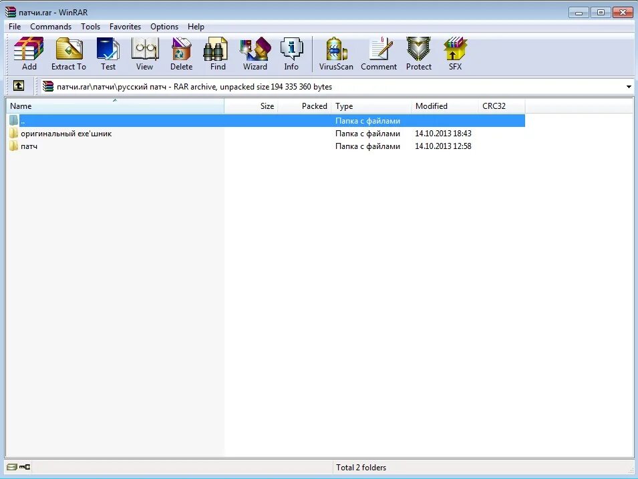
Task: Select the оригинальный exe'шник folder row
Action: click(266, 134)
